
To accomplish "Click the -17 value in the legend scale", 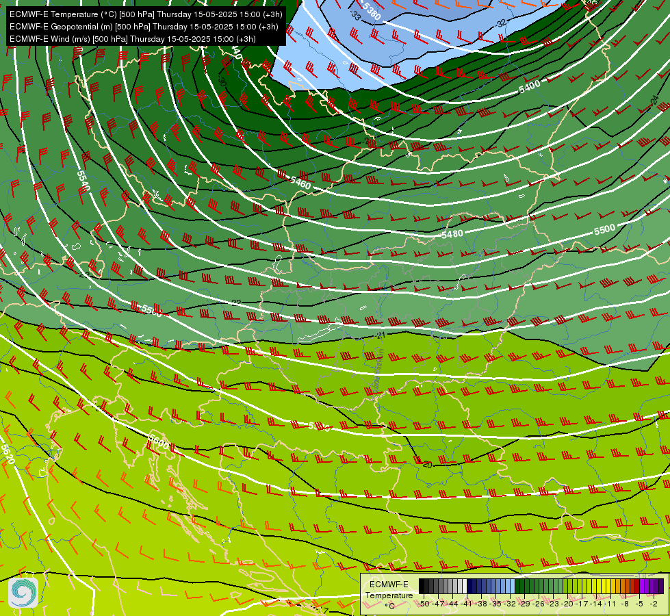I will 582,604.
